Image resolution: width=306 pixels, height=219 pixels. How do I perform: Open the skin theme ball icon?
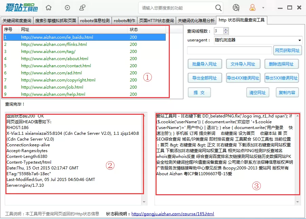(236, 7)
